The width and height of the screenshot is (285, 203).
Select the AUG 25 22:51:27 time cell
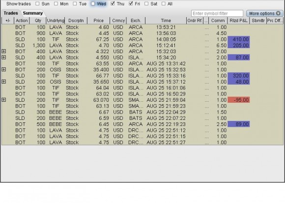pos(166,143)
